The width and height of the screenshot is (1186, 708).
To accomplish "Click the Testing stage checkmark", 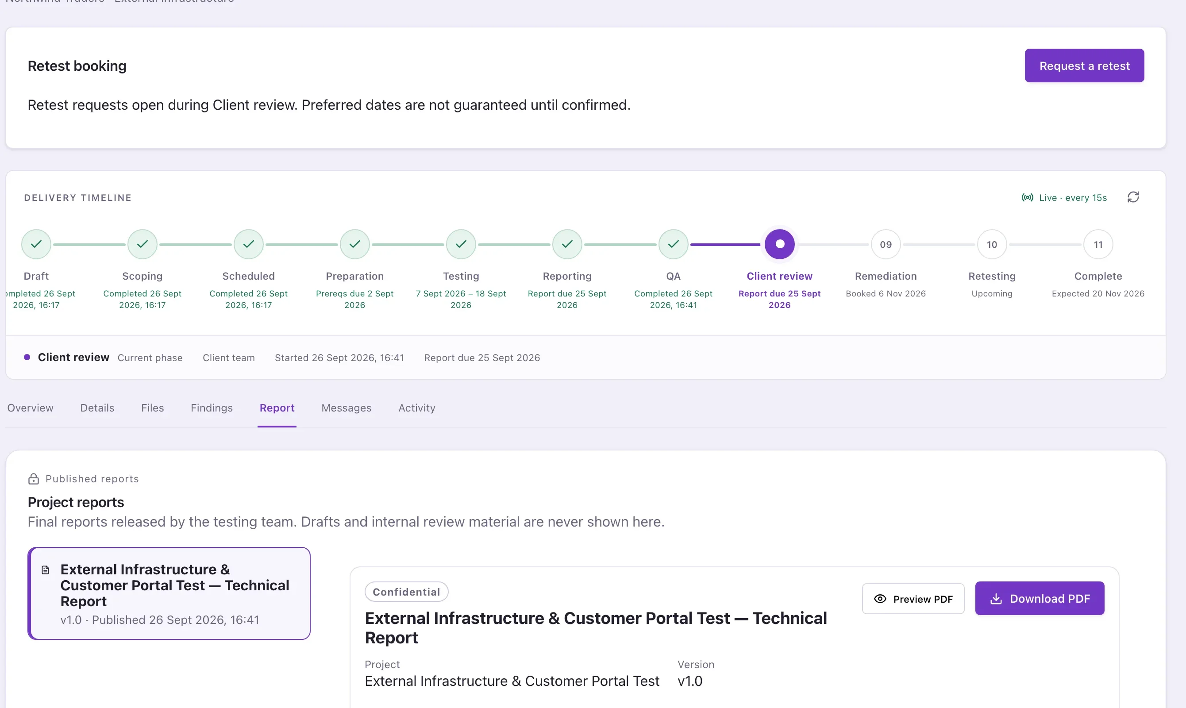I will pos(461,244).
